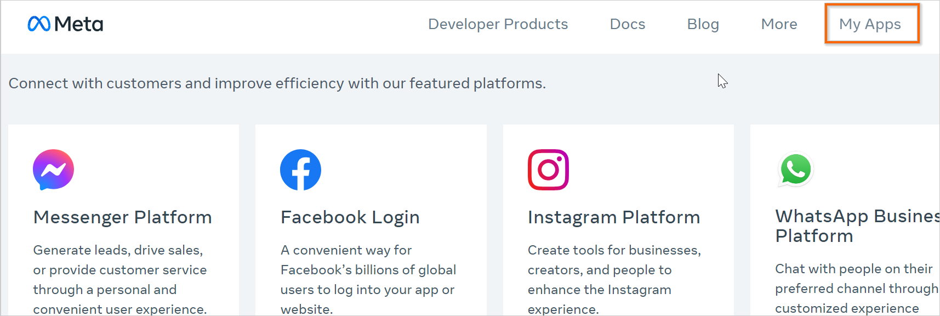Click the WhatsApp Business Platform heading

852,225
